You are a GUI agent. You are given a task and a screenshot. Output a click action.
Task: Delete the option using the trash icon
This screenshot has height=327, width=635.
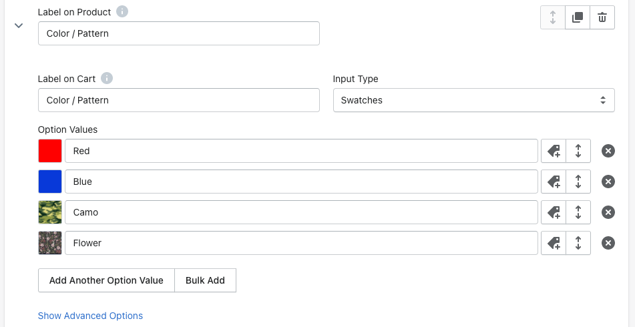click(x=602, y=18)
